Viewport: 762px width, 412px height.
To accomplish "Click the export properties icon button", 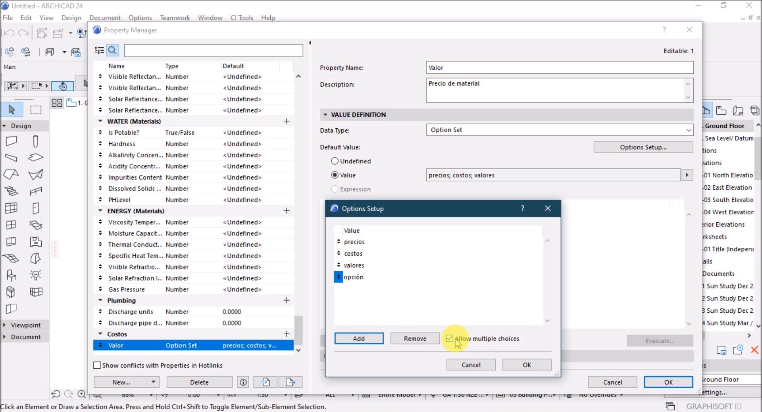I will pyautogui.click(x=290, y=382).
